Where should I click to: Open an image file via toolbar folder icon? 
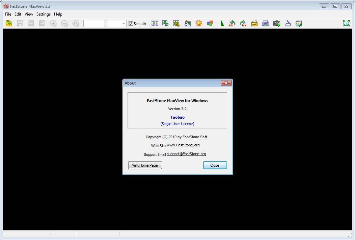pyautogui.click(x=8, y=23)
